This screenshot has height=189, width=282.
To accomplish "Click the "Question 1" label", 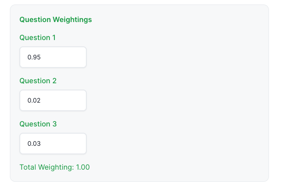I will pos(37,38).
